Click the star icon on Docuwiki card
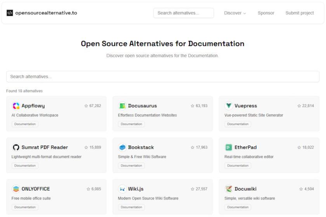 pyautogui.click(x=301, y=189)
